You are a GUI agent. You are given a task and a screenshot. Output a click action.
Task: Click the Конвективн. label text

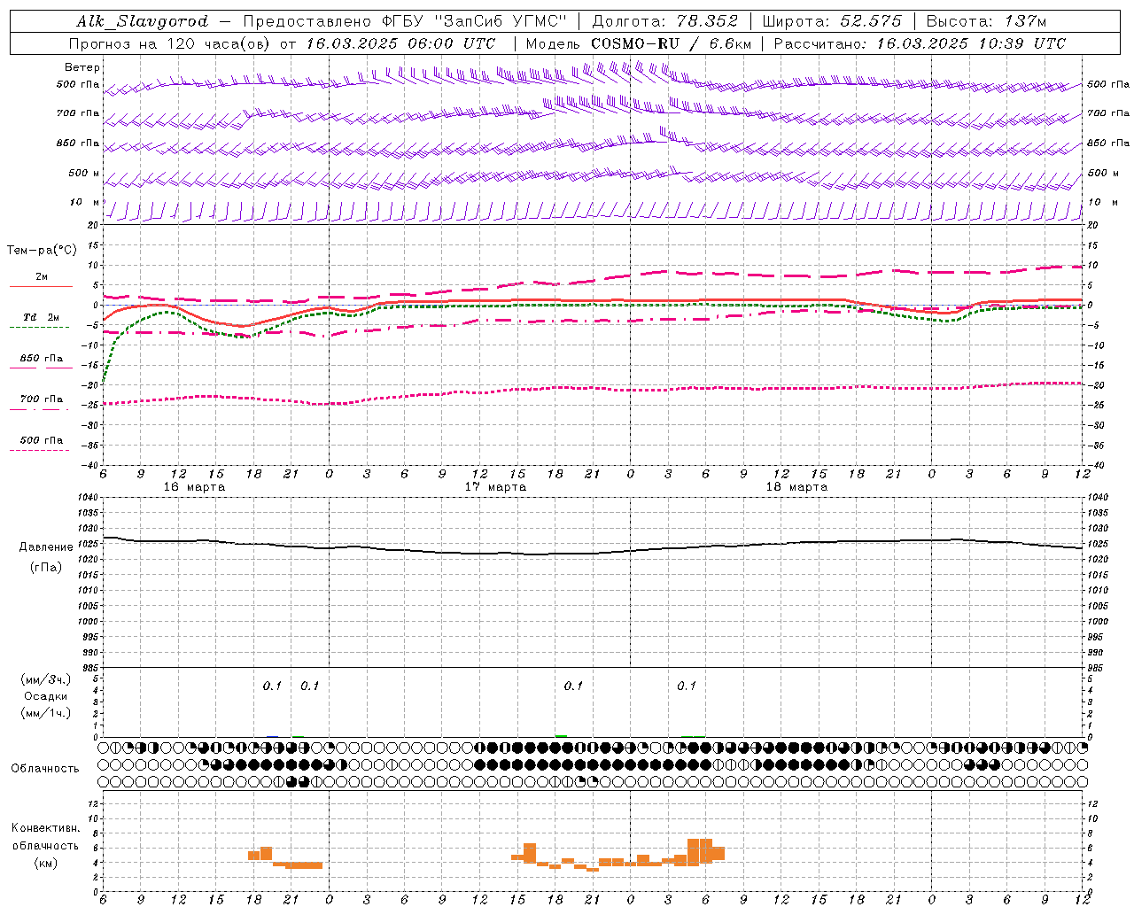click(x=45, y=828)
